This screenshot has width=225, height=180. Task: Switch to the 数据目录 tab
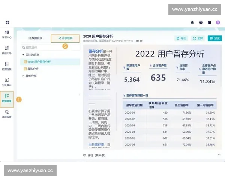click(x=36, y=38)
